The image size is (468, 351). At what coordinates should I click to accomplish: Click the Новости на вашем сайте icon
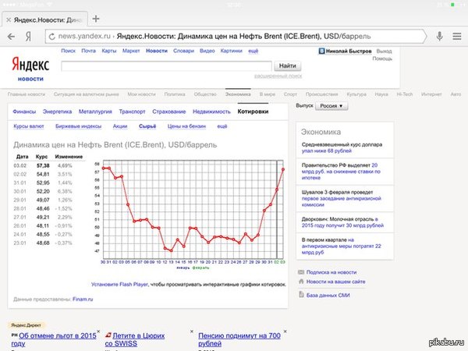(x=301, y=281)
